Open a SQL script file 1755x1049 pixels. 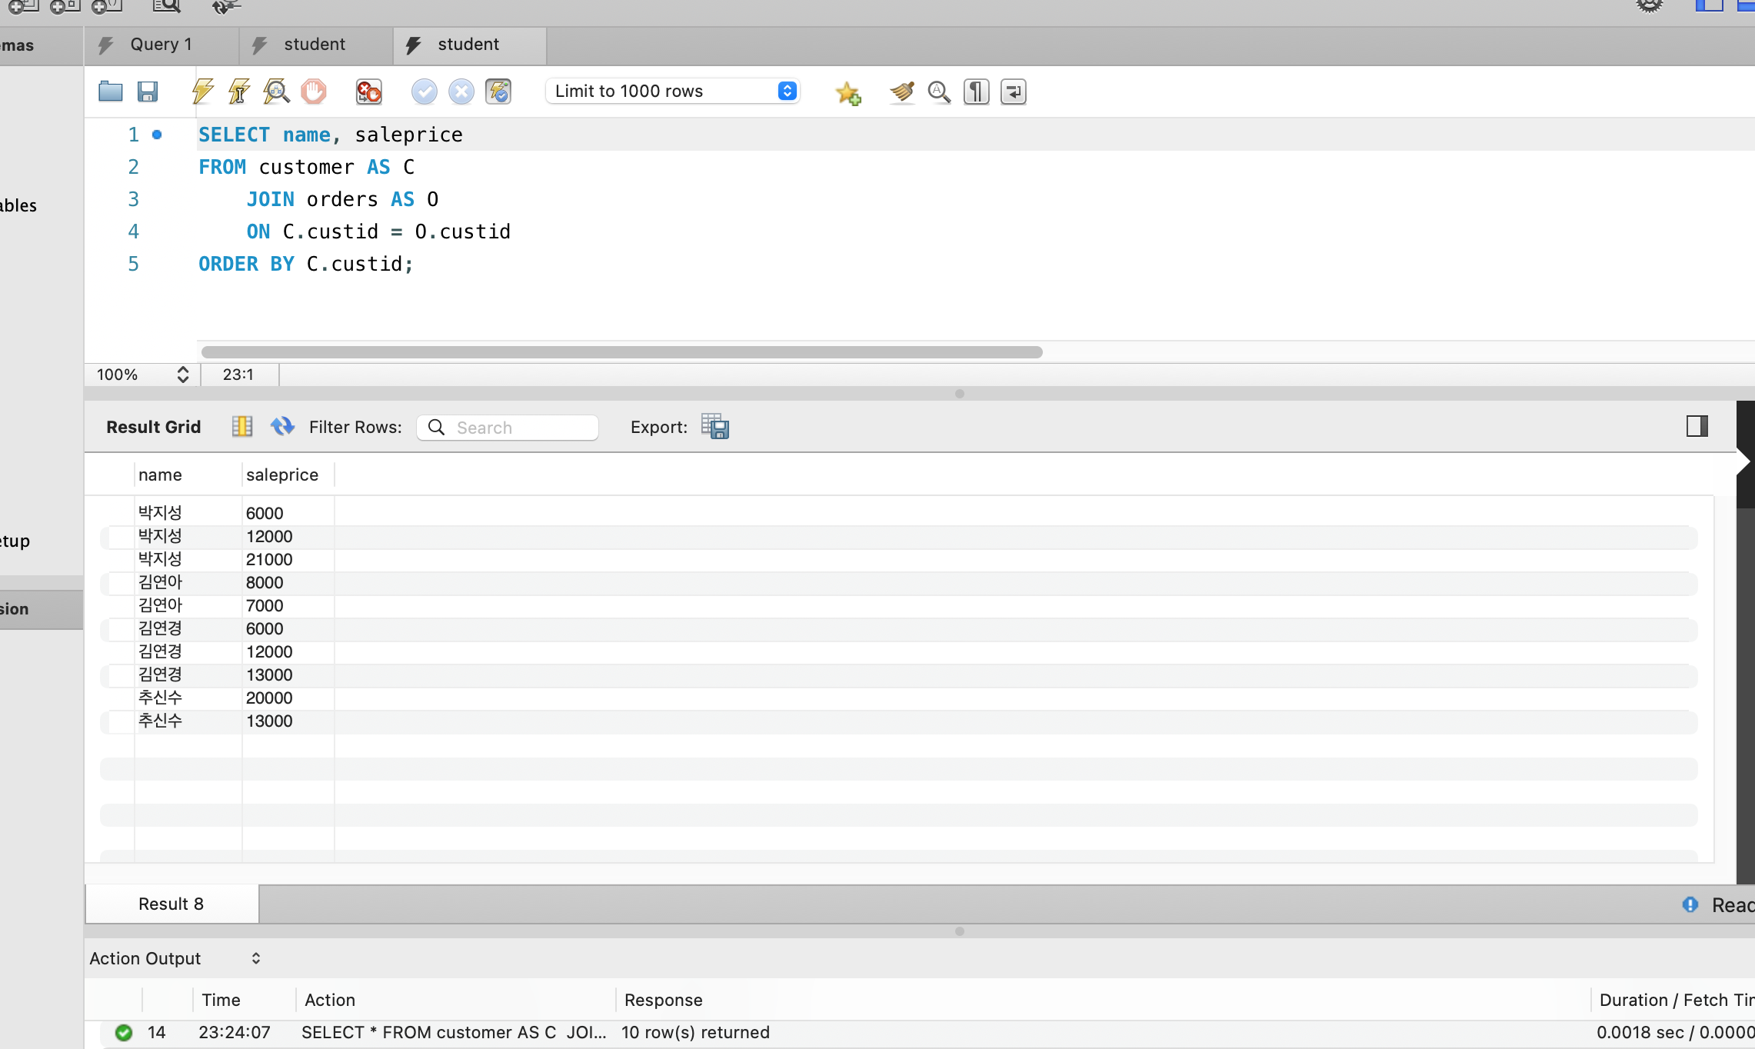click(x=111, y=92)
